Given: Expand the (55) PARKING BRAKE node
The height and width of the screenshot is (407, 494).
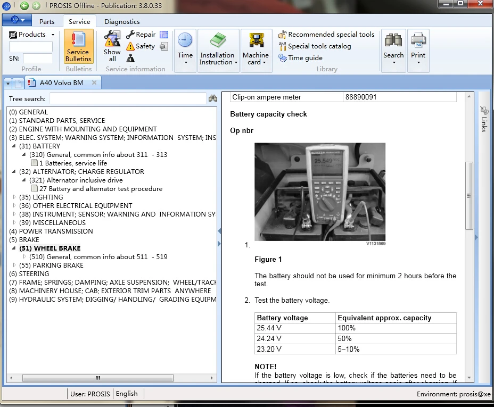Looking at the screenshot, I should (14, 265).
